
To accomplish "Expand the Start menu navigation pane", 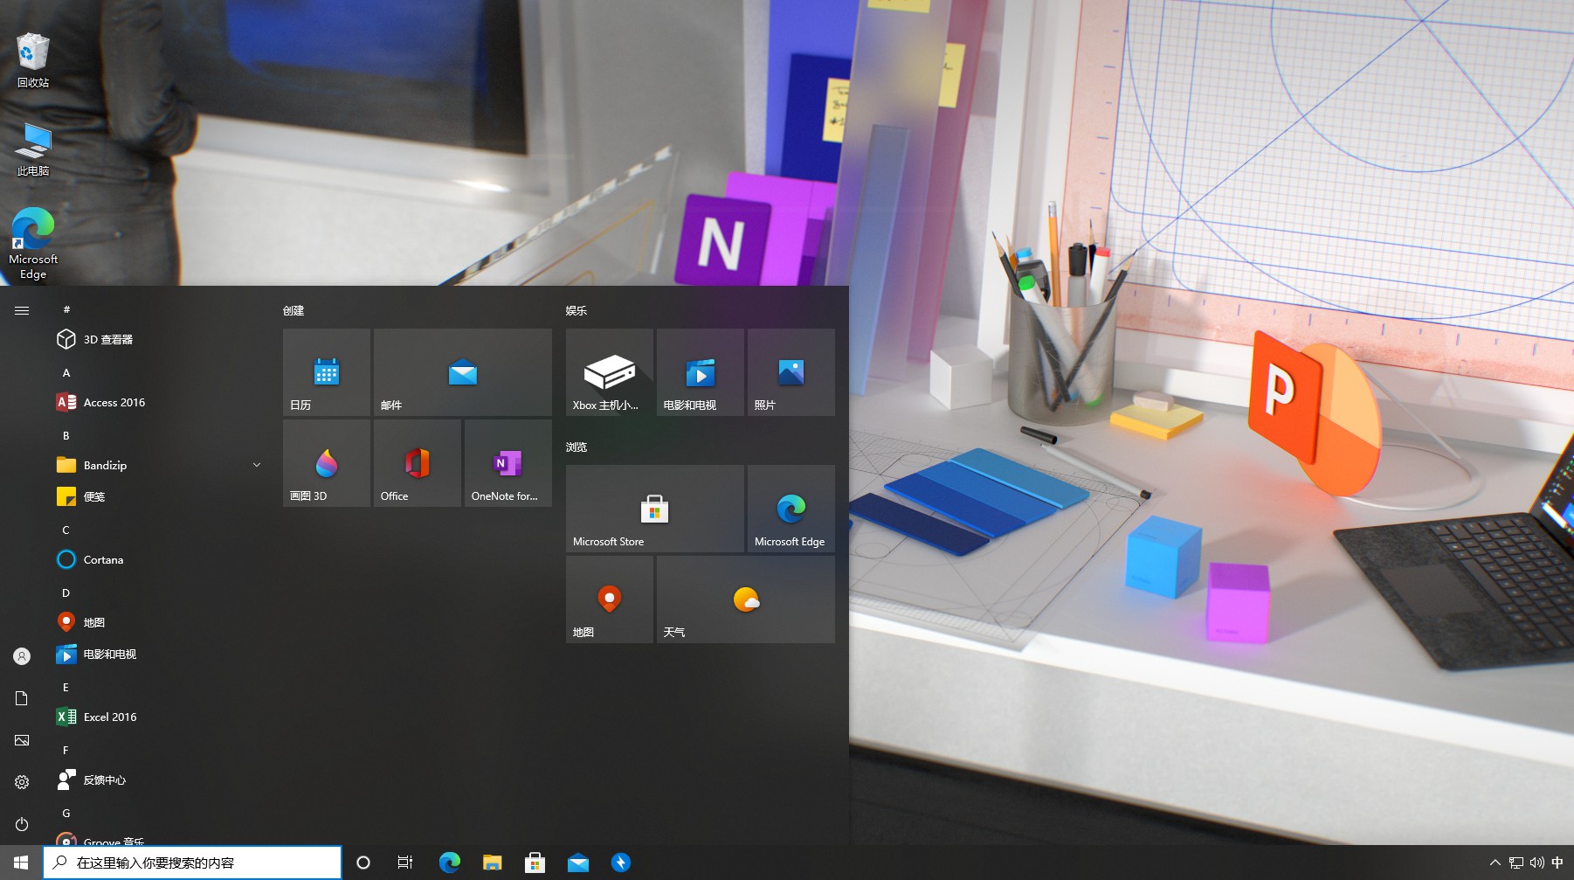I will coord(21,309).
